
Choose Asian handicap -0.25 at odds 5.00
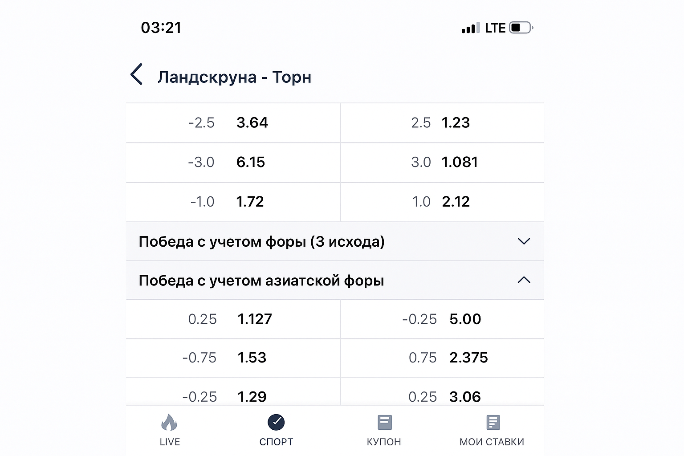pos(442,319)
